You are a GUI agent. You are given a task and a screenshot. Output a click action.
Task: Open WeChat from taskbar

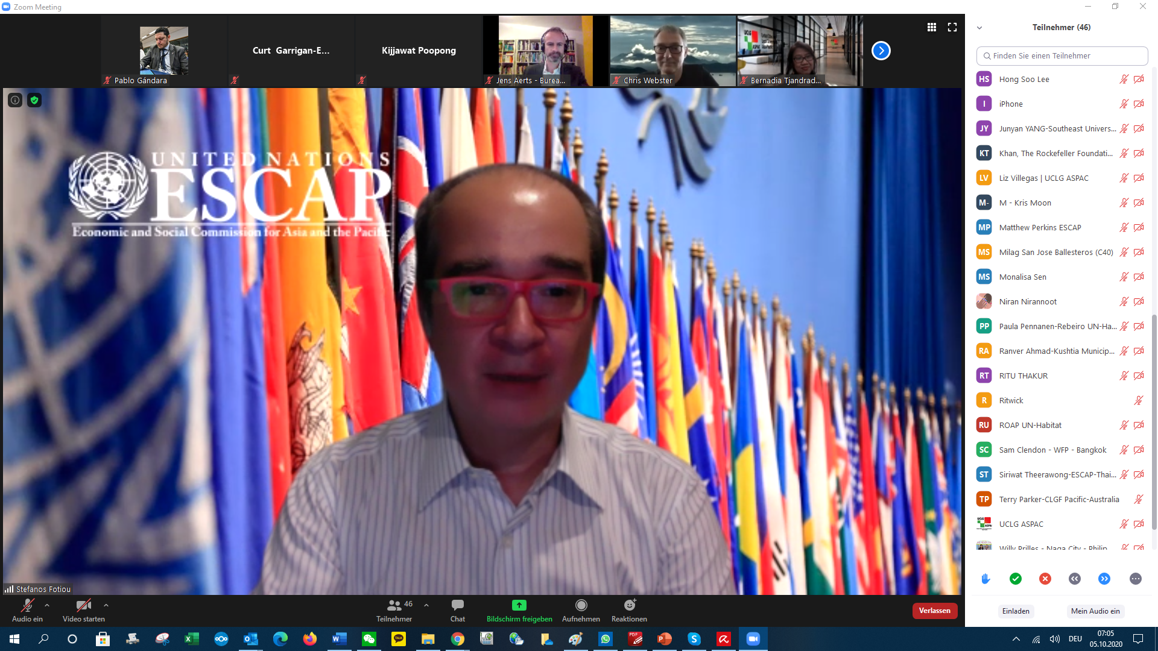click(369, 639)
